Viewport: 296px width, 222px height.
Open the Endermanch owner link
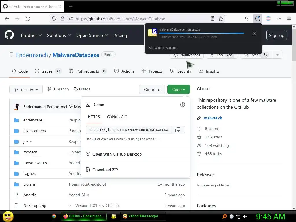click(x=32, y=55)
